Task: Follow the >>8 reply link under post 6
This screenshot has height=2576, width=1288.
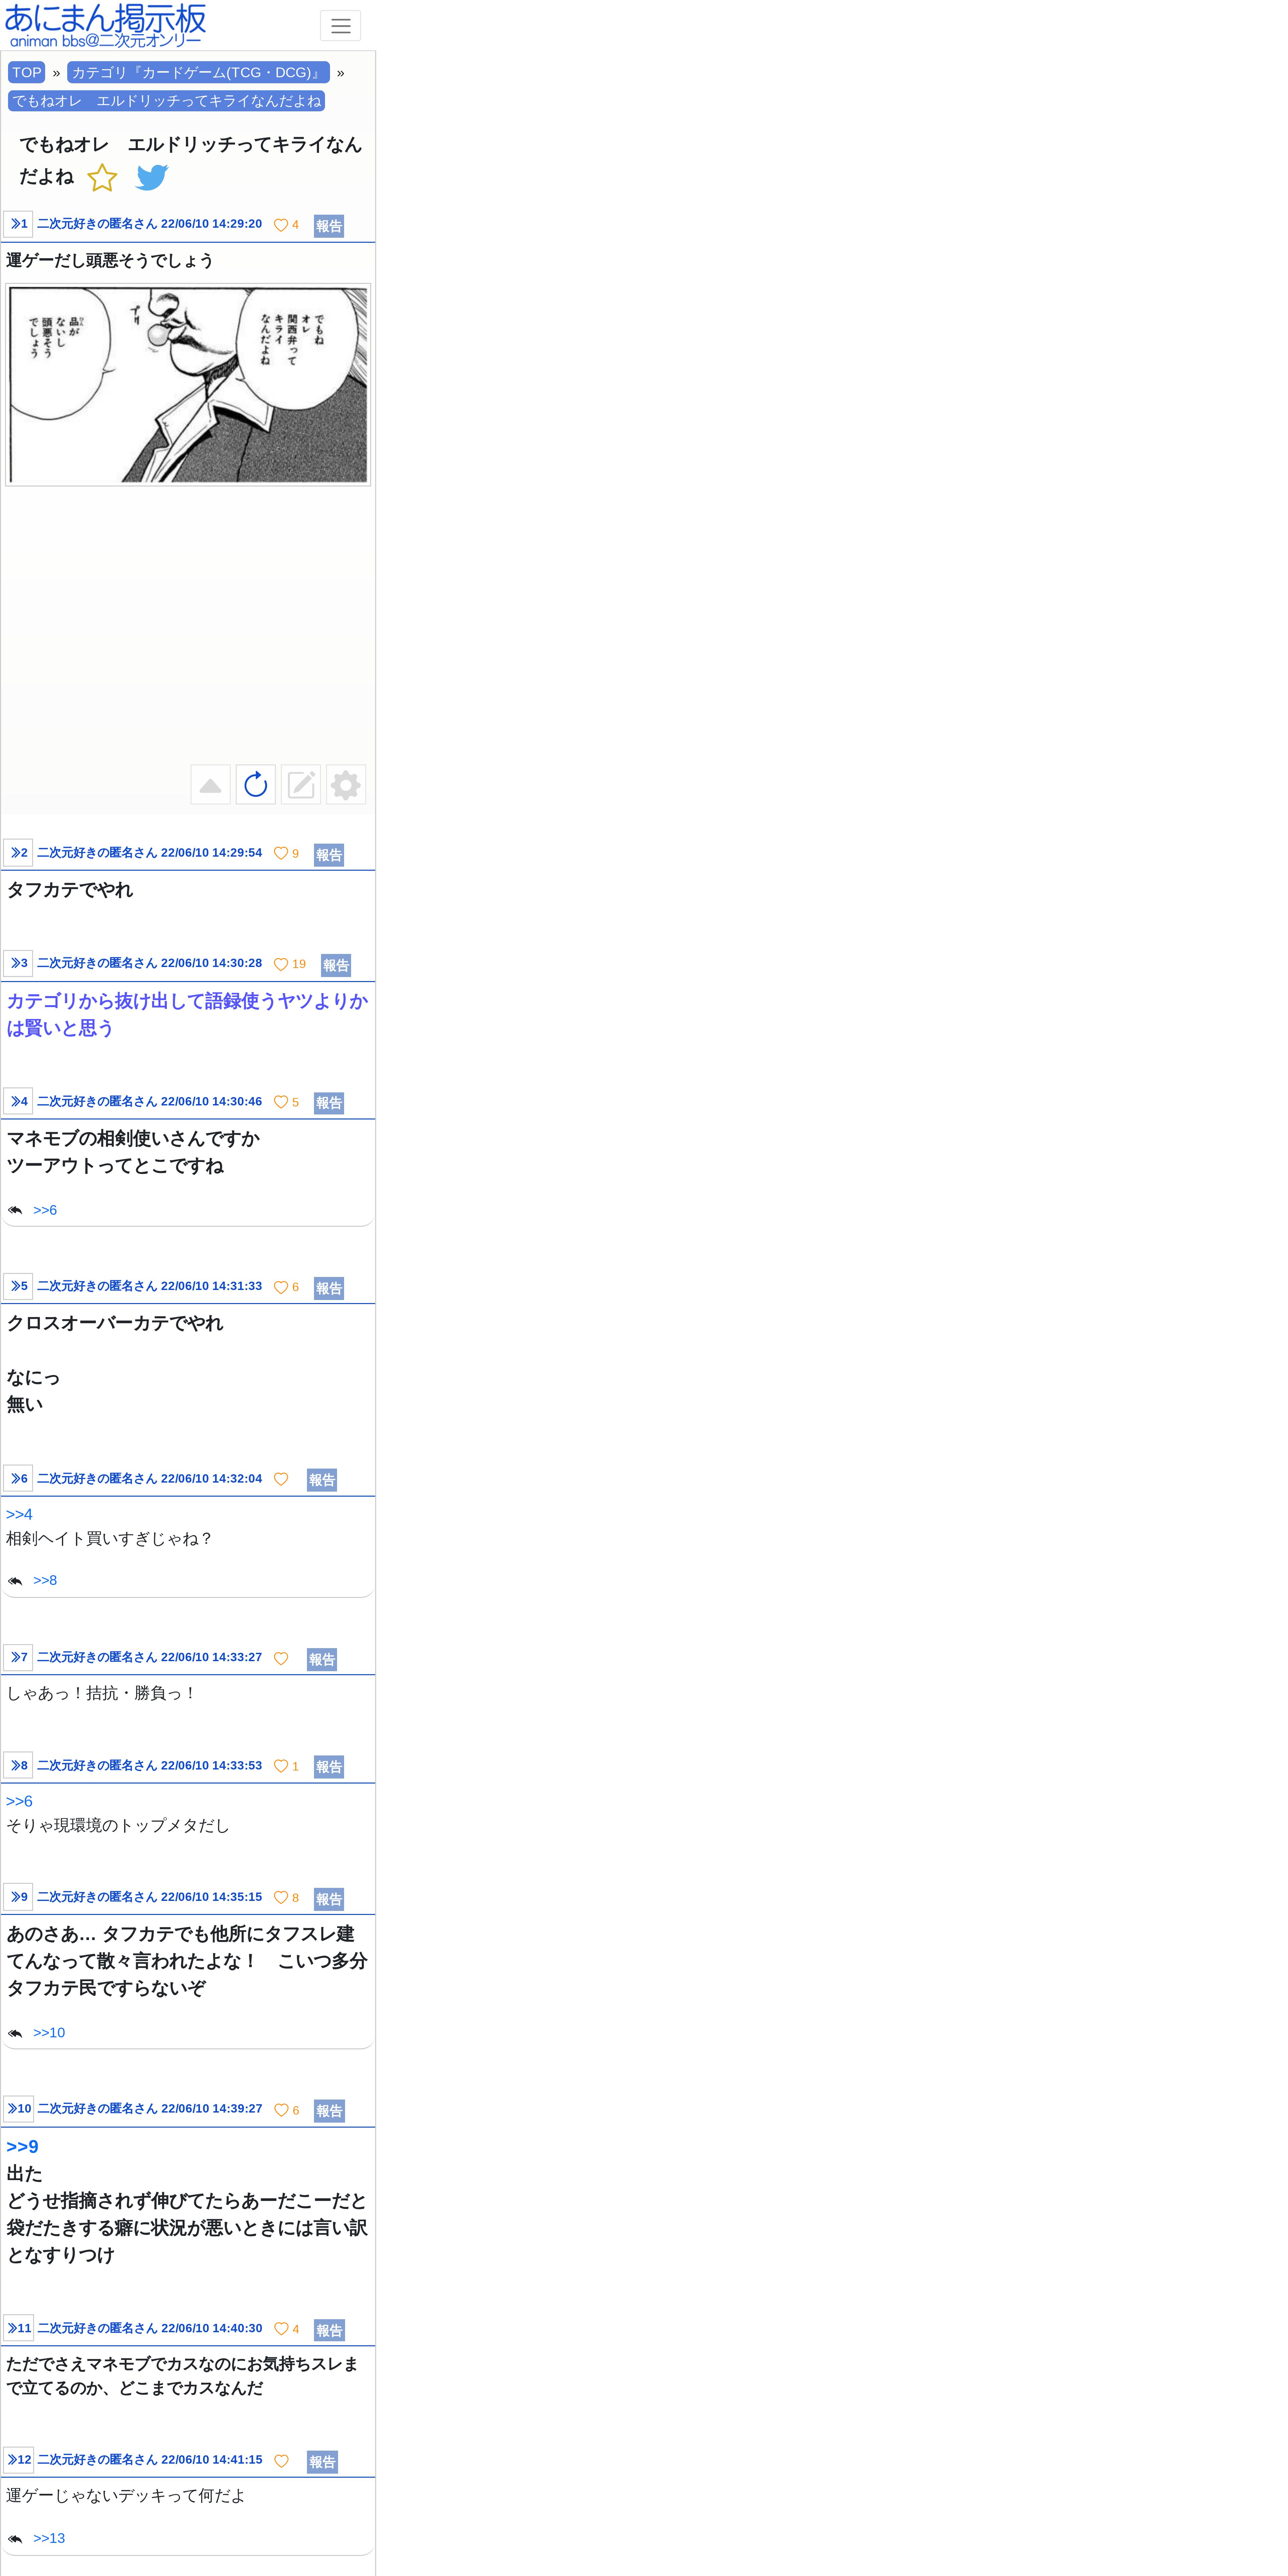Action: [x=45, y=1581]
